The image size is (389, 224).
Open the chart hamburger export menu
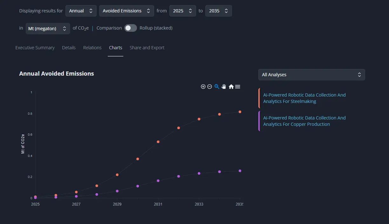(237, 86)
